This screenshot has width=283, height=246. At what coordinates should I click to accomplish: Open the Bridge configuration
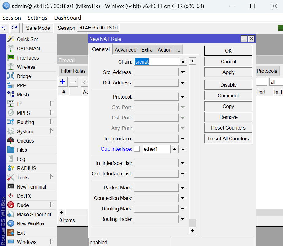coord(31,76)
